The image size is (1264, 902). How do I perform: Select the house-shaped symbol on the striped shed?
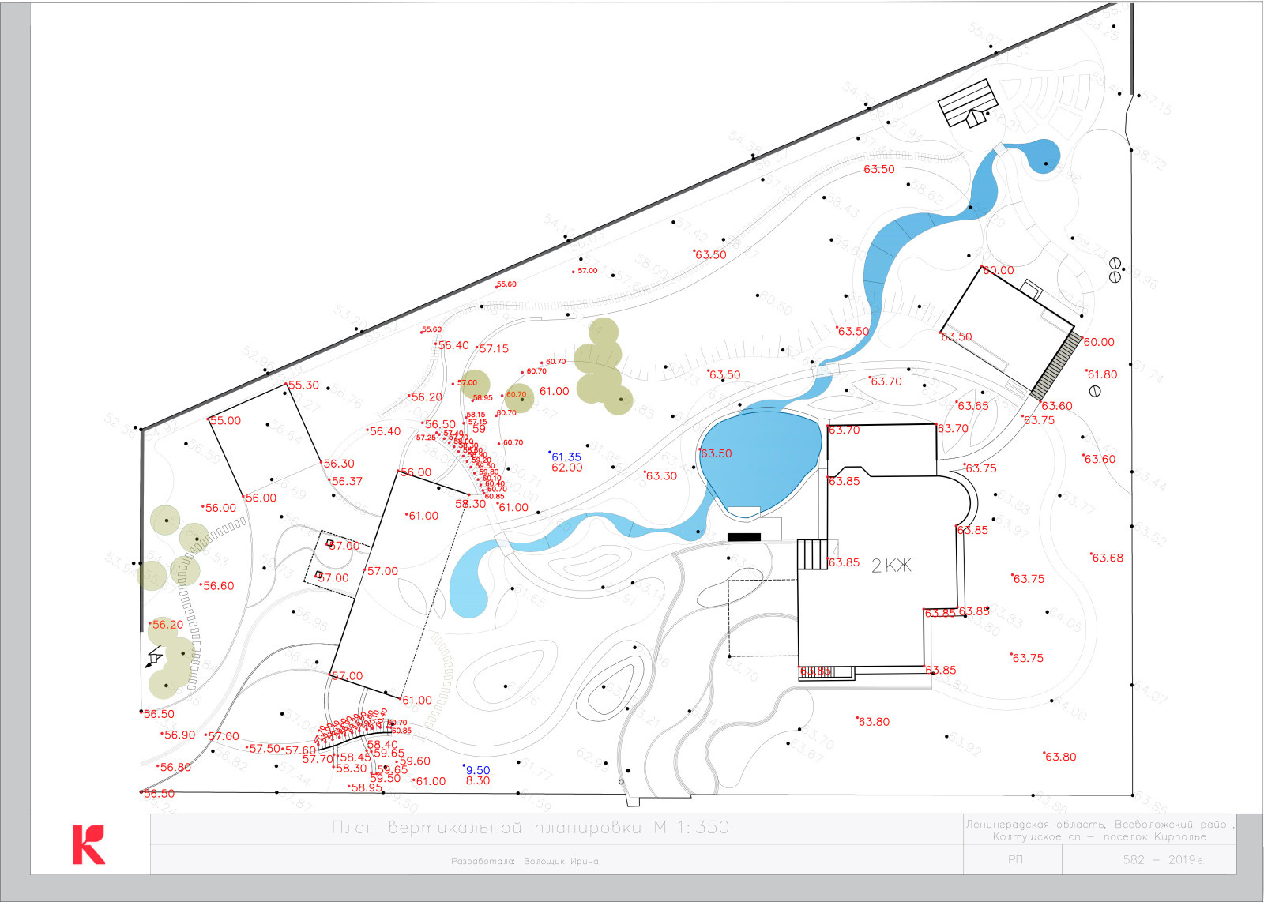pos(976,118)
